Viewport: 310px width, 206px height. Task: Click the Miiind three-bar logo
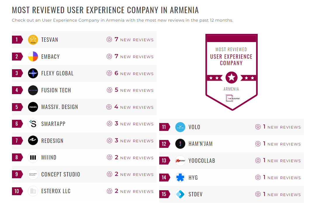[33, 157]
